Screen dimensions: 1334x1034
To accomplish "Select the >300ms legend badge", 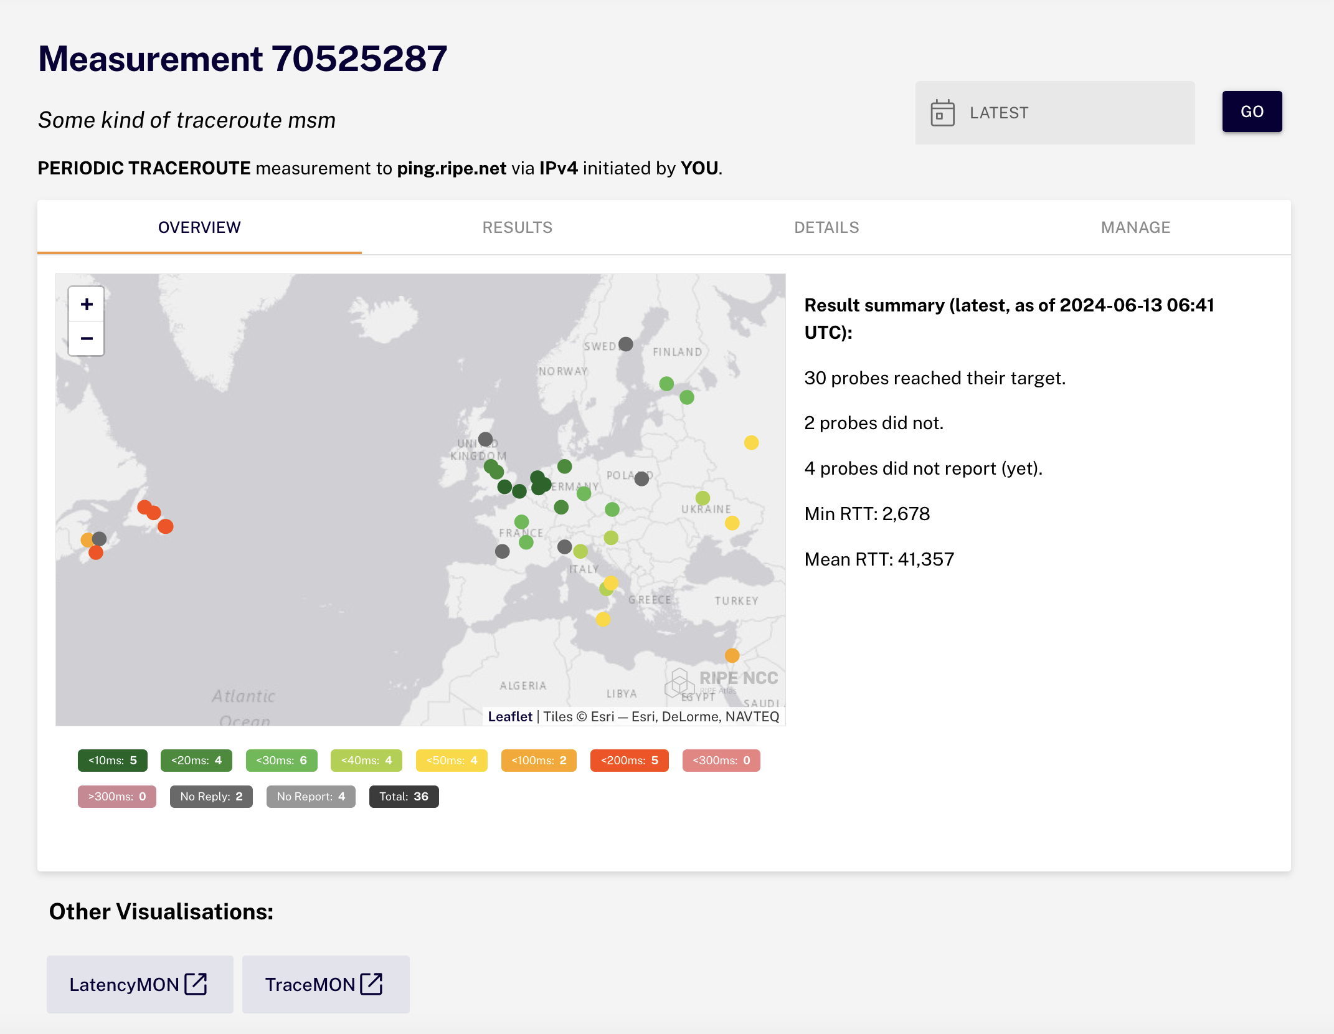I will (x=117, y=797).
